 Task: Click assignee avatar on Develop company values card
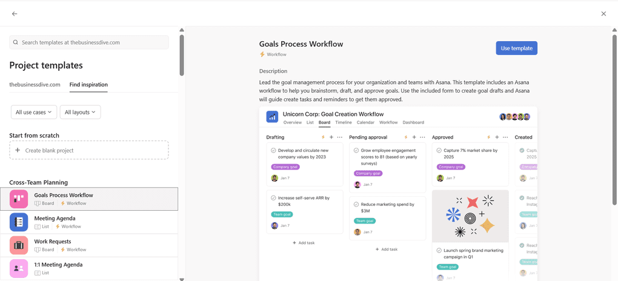click(x=274, y=178)
